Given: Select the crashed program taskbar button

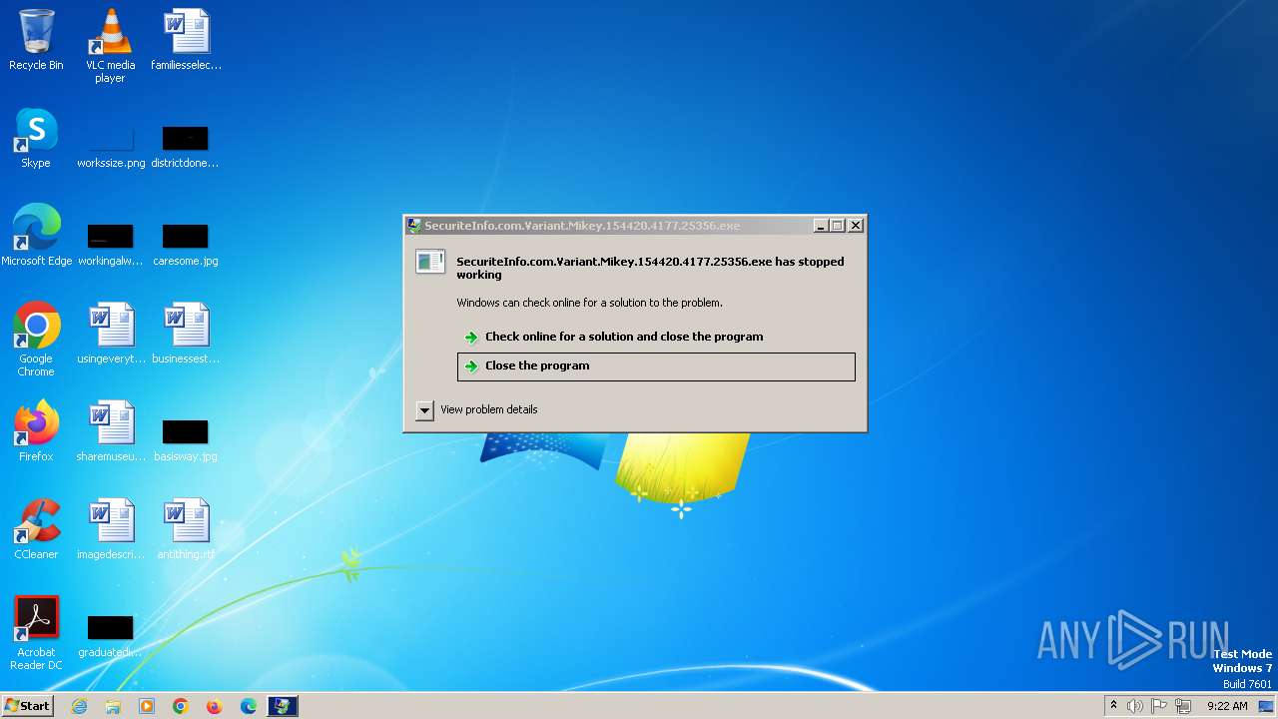Looking at the screenshot, I should click(283, 706).
